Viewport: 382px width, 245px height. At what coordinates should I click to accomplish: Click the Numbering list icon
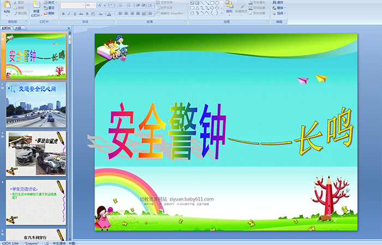[x=129, y=5]
